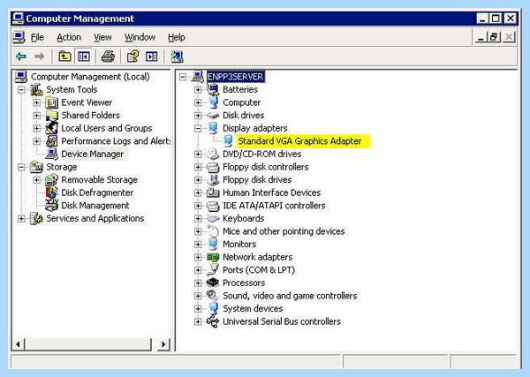530x377 pixels.
Task: Expand the Disk drives category
Action: click(198, 116)
